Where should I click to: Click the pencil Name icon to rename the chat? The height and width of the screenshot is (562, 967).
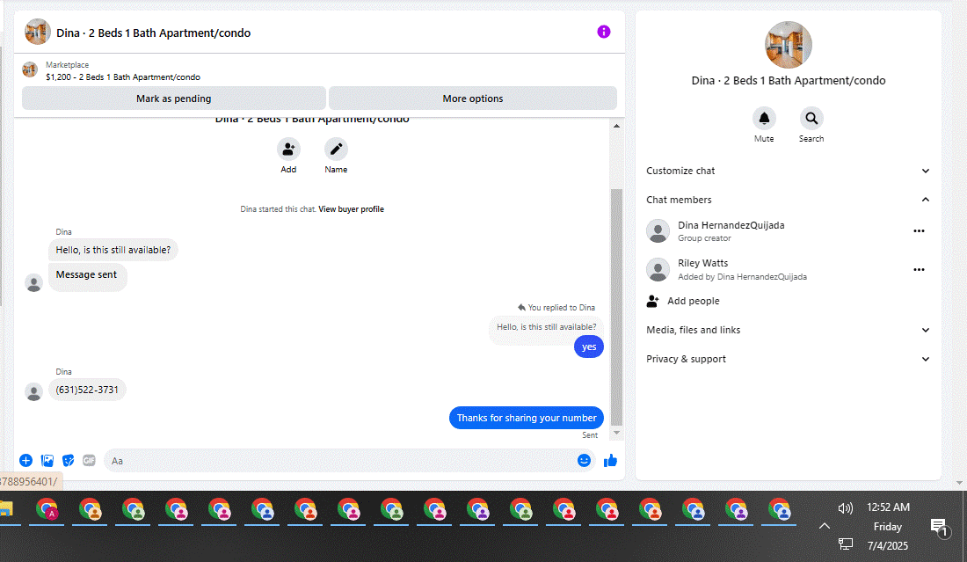tap(336, 150)
